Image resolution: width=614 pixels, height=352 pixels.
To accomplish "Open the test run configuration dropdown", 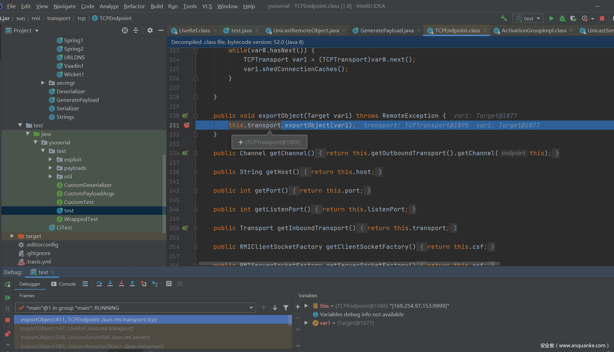I will [528, 18].
